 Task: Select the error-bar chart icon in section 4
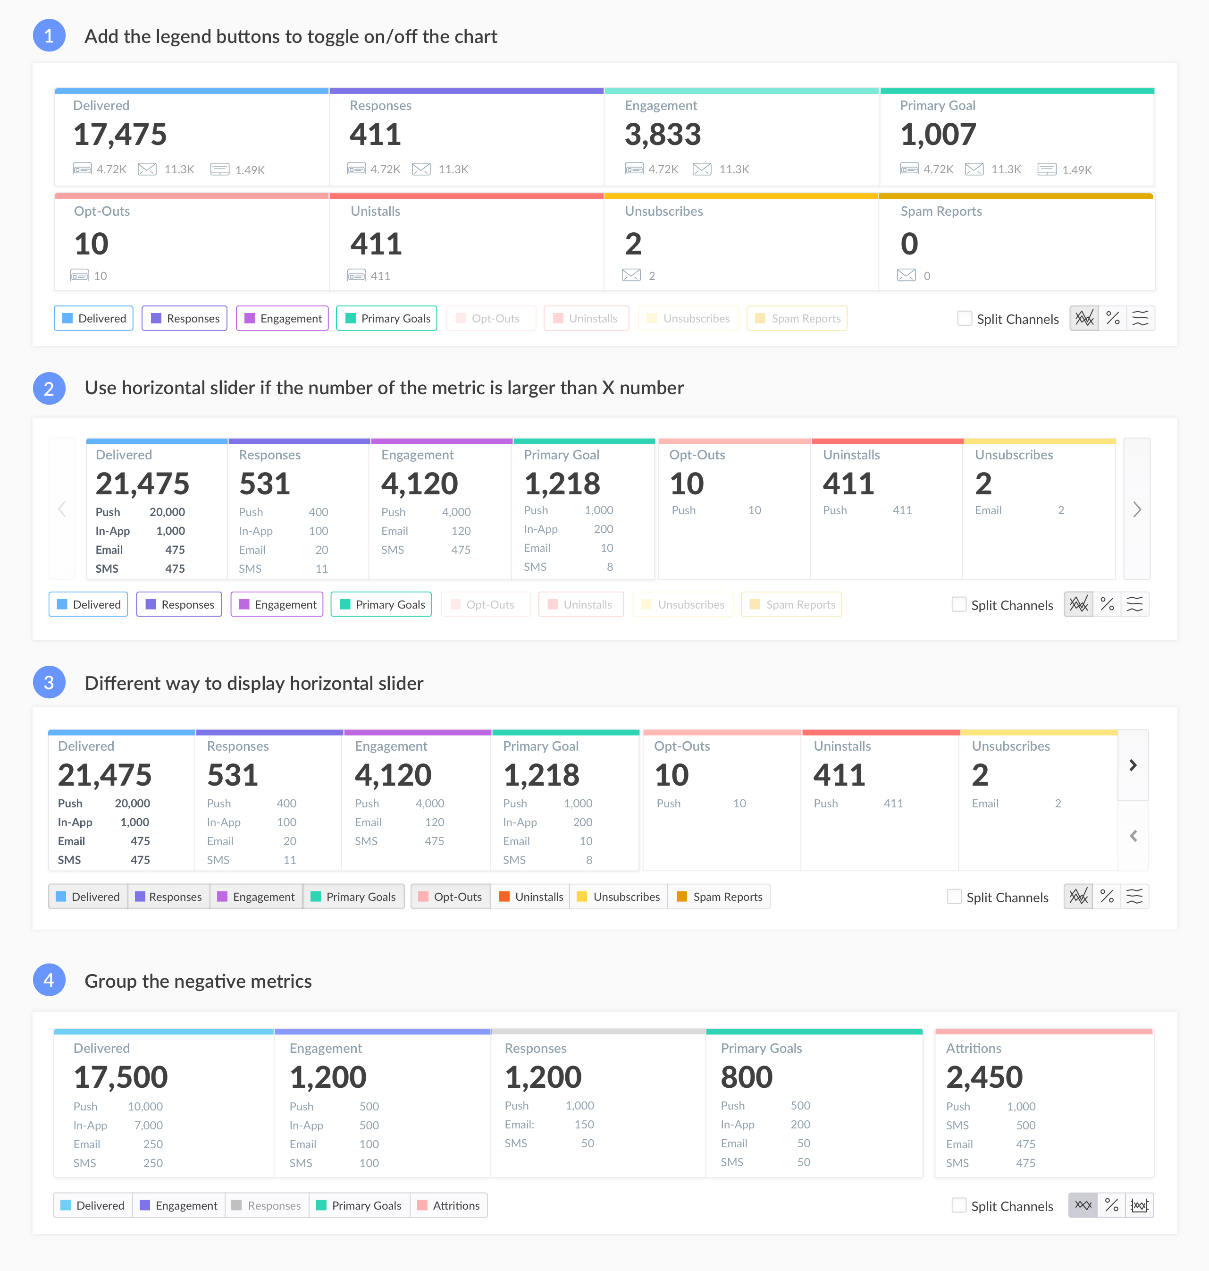tap(1140, 1205)
